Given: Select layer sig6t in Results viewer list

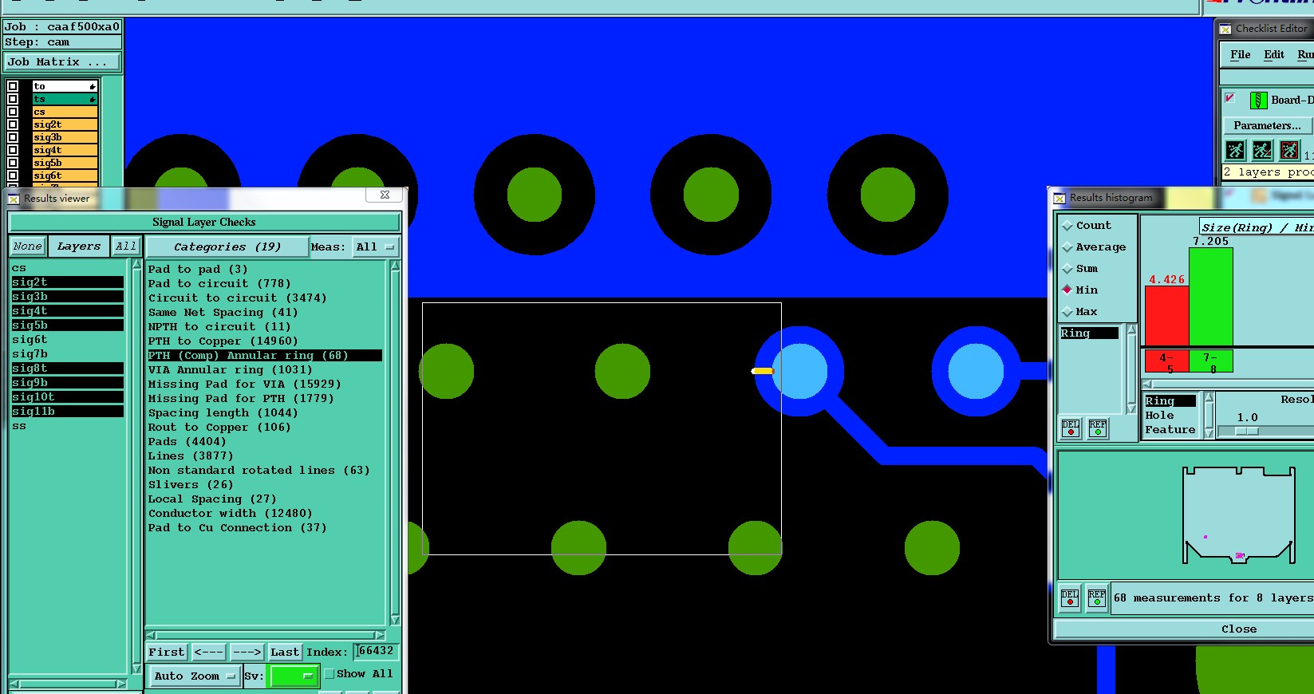Looking at the screenshot, I should pos(67,339).
